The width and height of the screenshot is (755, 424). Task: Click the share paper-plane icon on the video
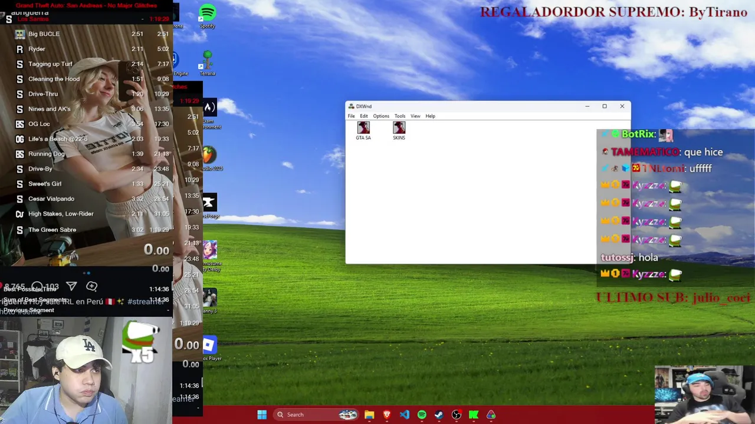[x=71, y=286]
